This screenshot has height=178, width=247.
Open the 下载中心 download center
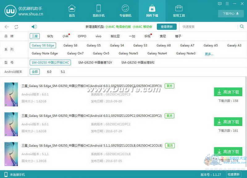228,14
